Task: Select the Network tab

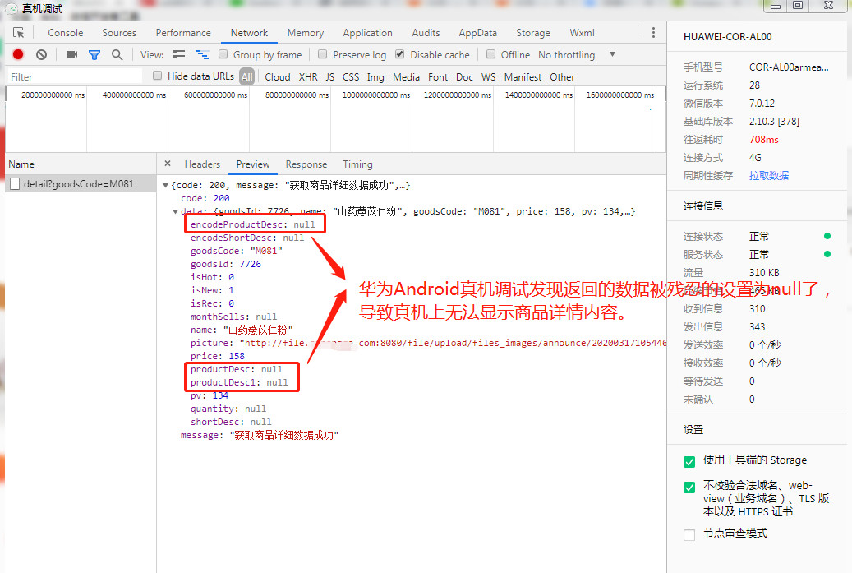Action: pyautogui.click(x=249, y=33)
